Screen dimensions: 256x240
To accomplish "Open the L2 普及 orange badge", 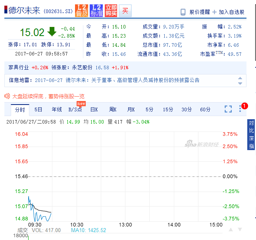I will pyautogui.click(x=81, y=11).
